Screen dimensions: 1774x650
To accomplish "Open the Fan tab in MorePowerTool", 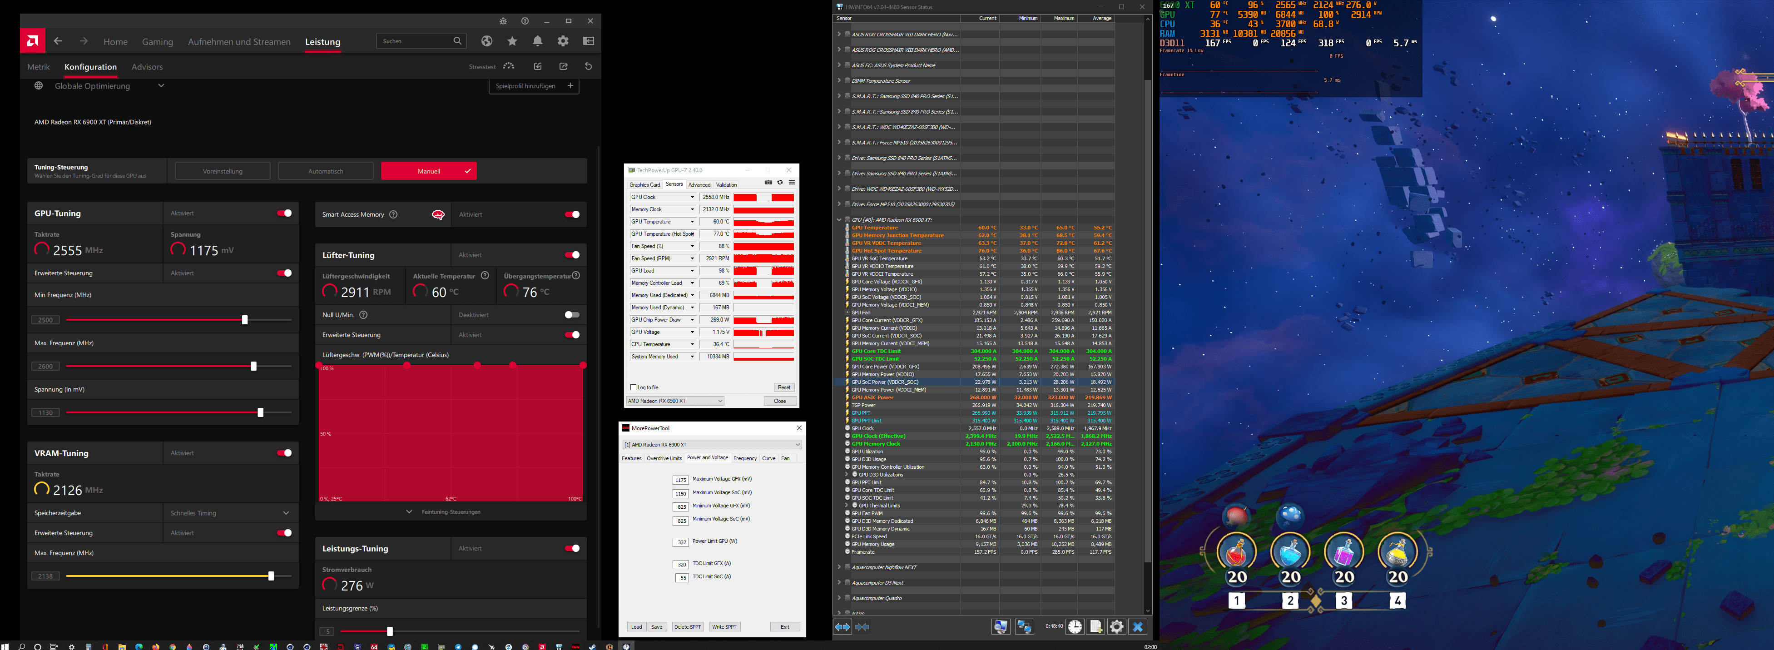I will pyautogui.click(x=785, y=459).
